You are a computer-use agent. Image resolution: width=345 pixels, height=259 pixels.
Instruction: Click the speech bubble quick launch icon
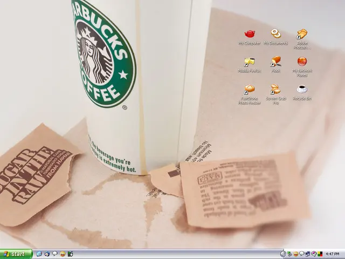(x=55, y=254)
